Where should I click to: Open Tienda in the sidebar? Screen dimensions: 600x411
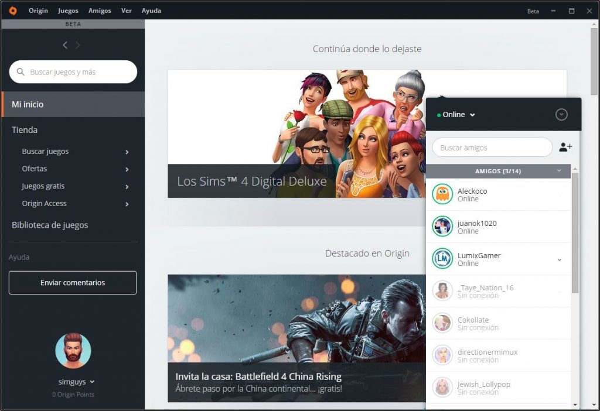(25, 130)
